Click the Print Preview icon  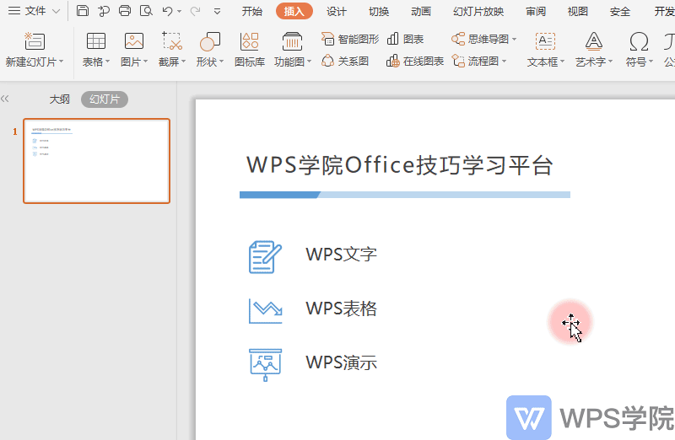pos(146,11)
